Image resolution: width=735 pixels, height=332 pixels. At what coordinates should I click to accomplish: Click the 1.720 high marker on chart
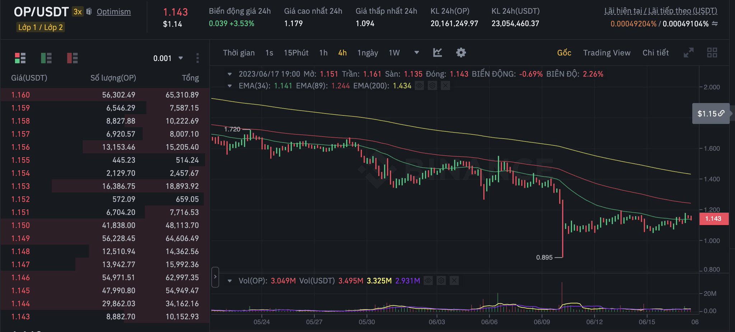coord(232,129)
